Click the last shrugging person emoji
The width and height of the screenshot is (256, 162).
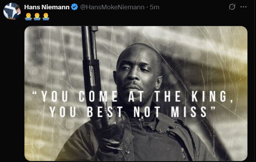tap(46, 17)
